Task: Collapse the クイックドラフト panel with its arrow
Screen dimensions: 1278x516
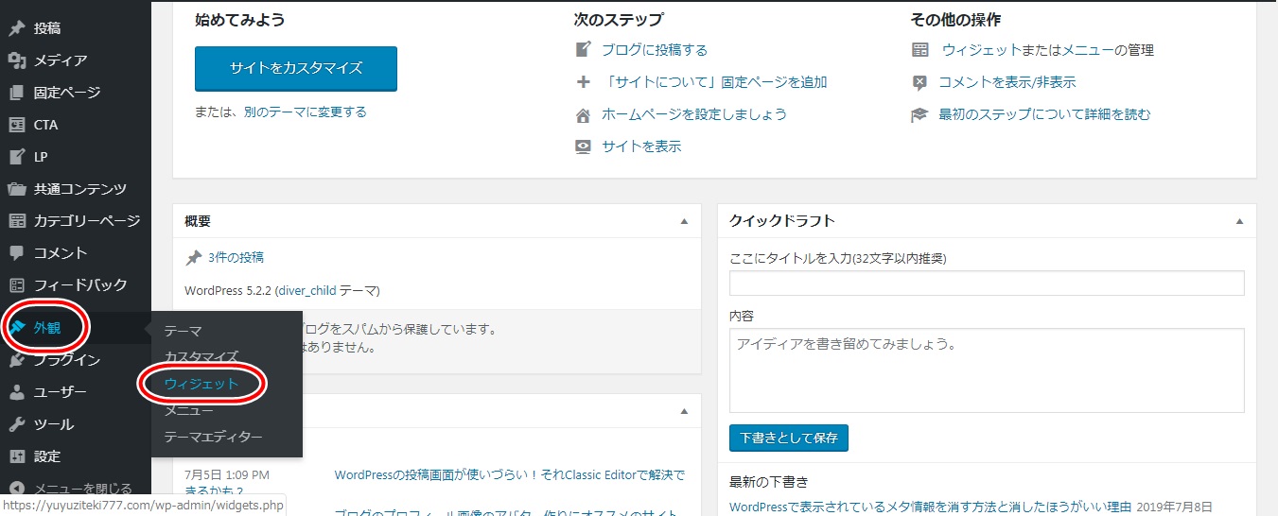Action: pyautogui.click(x=1239, y=221)
